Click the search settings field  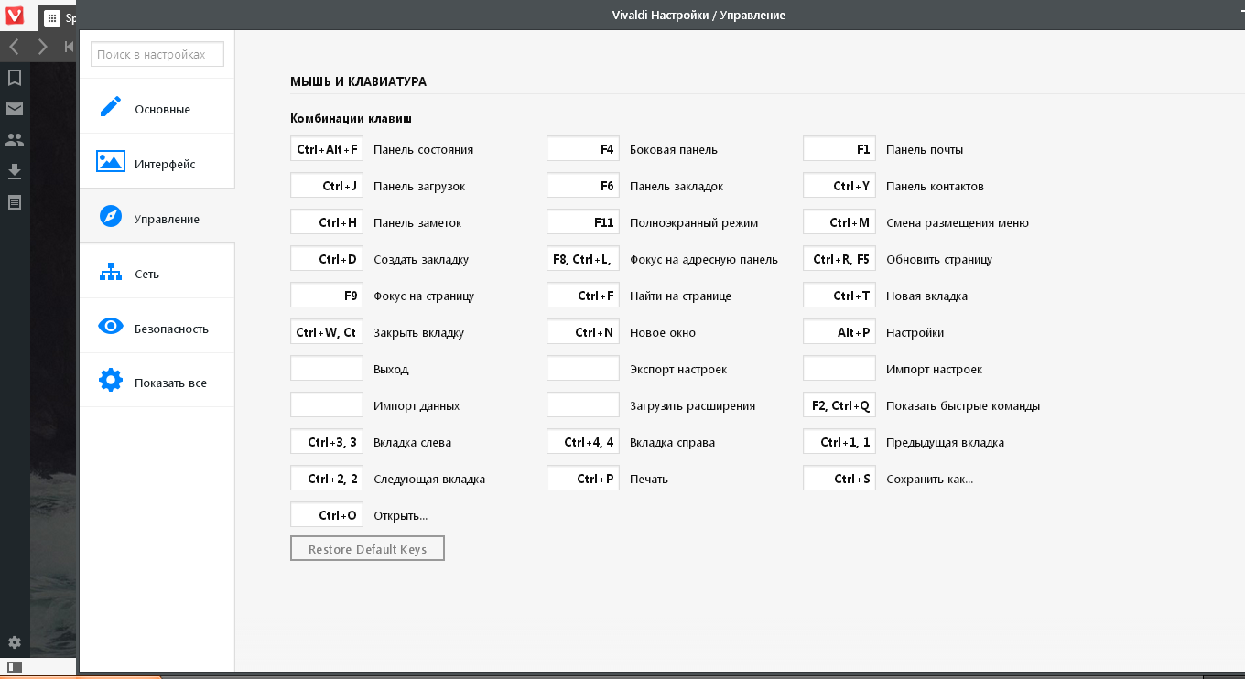coord(157,55)
